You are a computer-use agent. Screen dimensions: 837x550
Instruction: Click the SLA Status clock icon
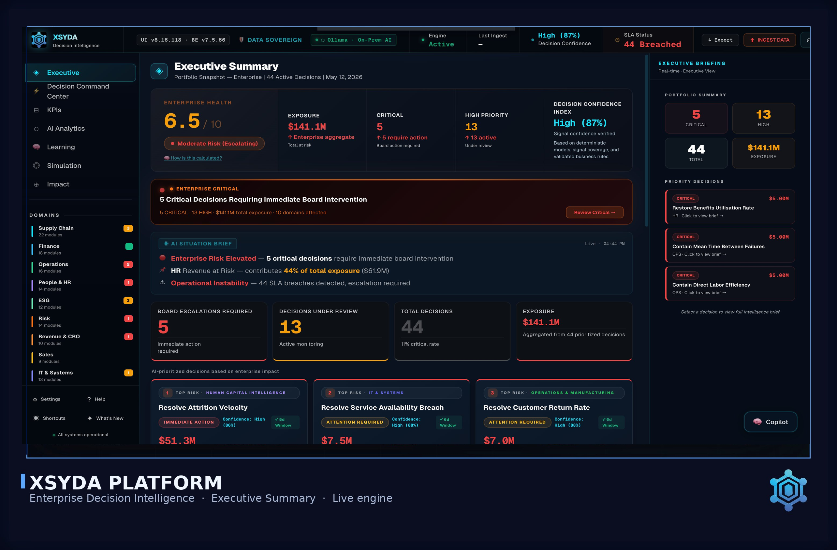click(617, 40)
